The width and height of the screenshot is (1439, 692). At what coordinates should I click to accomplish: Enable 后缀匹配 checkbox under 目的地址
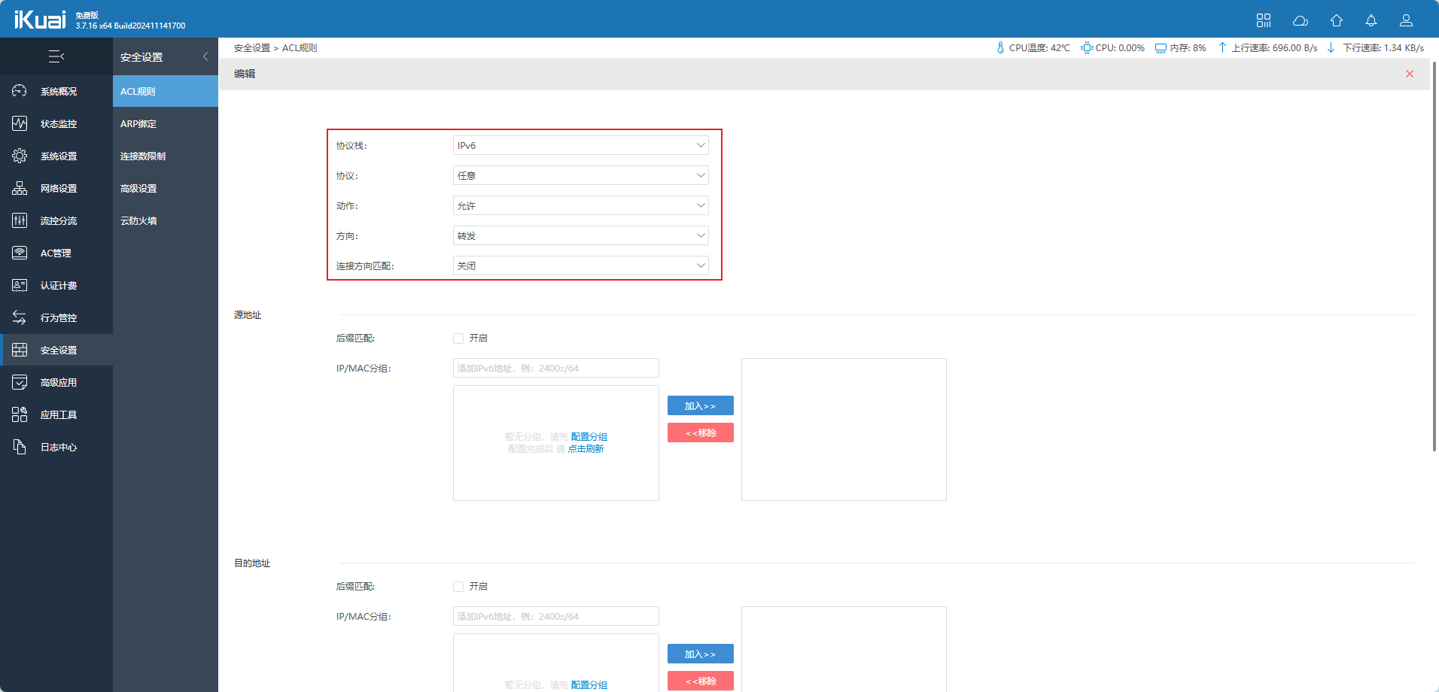pyautogui.click(x=458, y=587)
